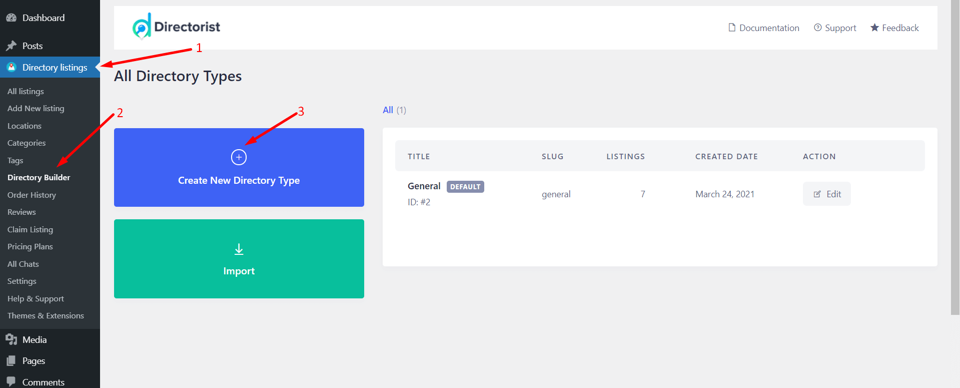Click the Edit pencil icon for General
960x388 pixels.
point(817,194)
